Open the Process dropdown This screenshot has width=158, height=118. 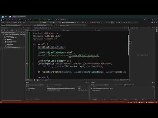pyautogui.click(x=13, y=25)
